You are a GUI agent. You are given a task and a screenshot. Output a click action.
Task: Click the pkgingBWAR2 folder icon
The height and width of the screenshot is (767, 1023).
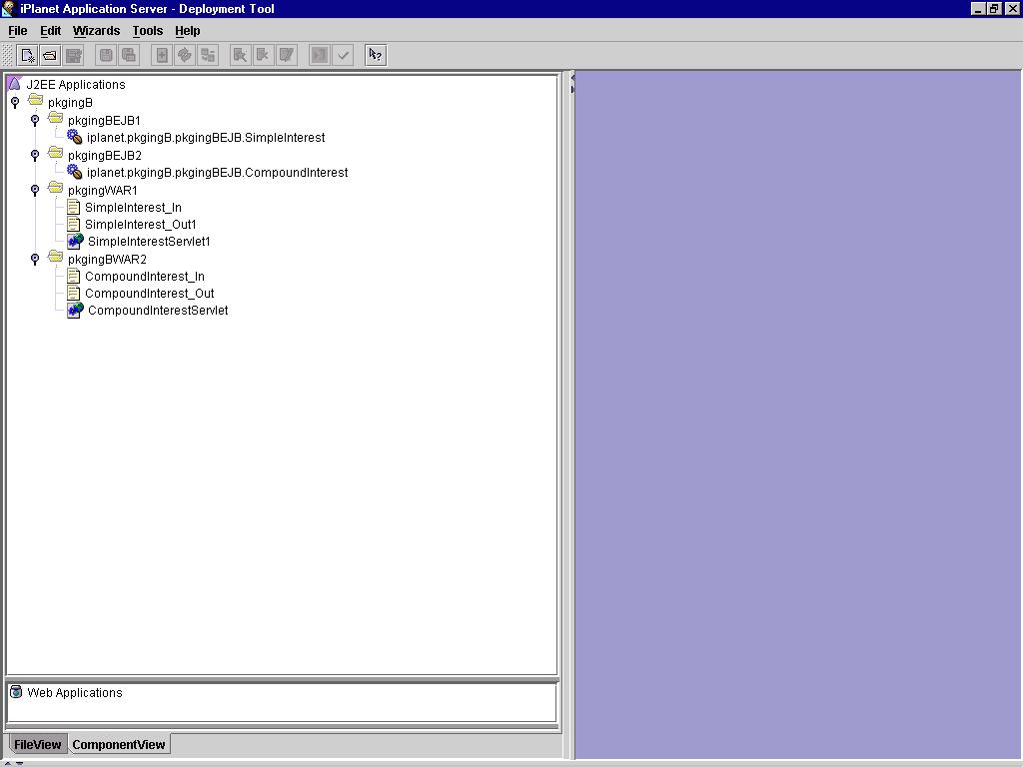pos(56,258)
